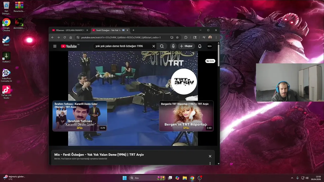Go forward one page in Chrome

pos(58,37)
